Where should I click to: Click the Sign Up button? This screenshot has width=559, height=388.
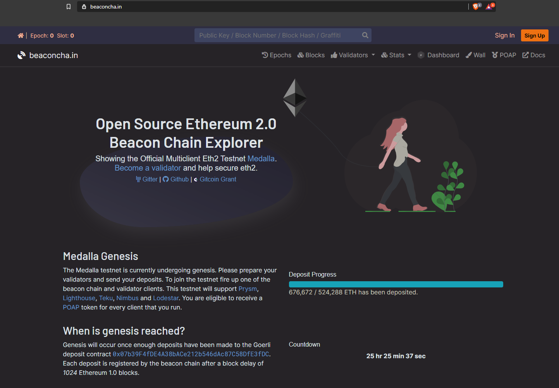535,36
